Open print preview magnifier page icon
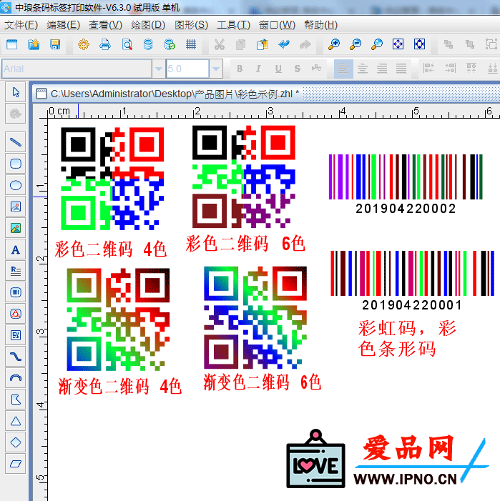 127,44
